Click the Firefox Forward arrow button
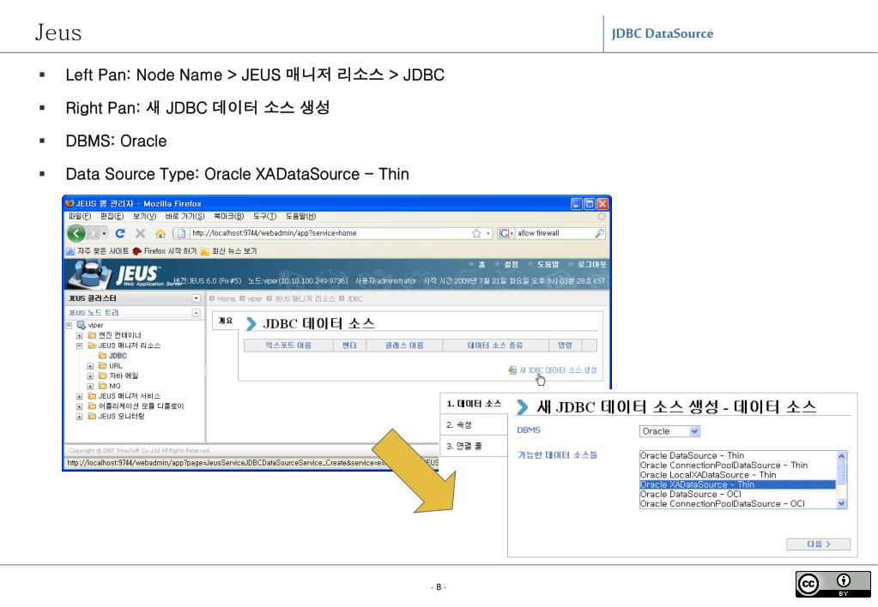878x607 pixels. click(93, 233)
